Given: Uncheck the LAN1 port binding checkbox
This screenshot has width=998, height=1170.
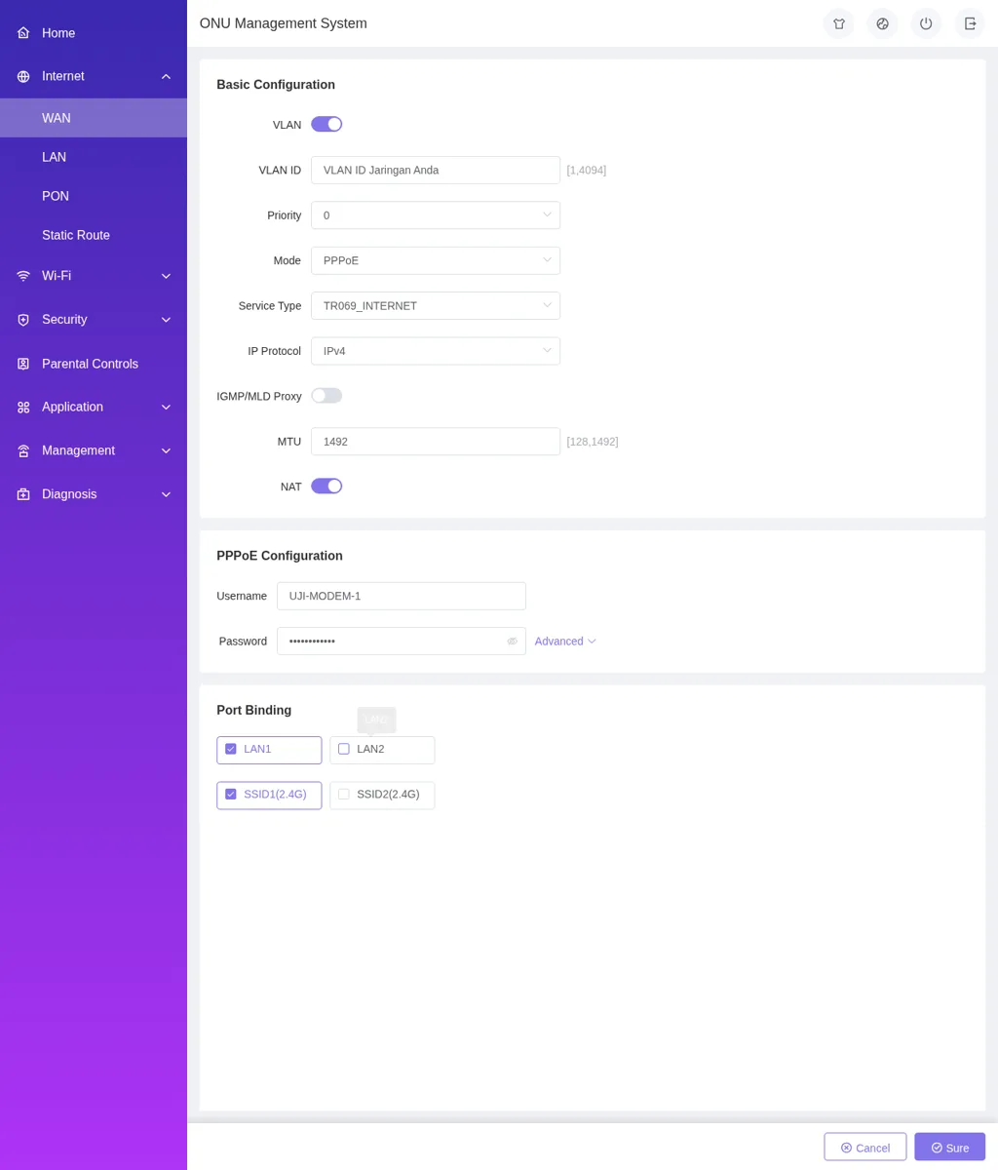Looking at the screenshot, I should [x=231, y=749].
